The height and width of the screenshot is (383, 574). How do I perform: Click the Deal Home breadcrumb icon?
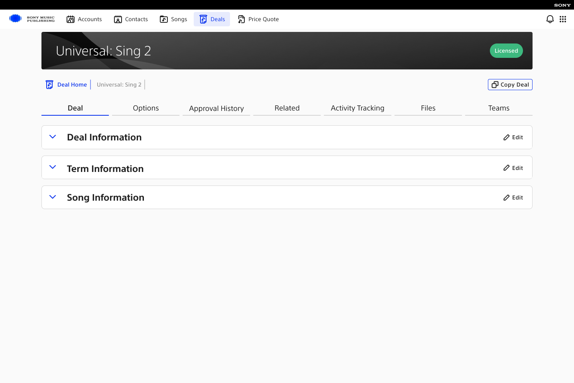49,85
